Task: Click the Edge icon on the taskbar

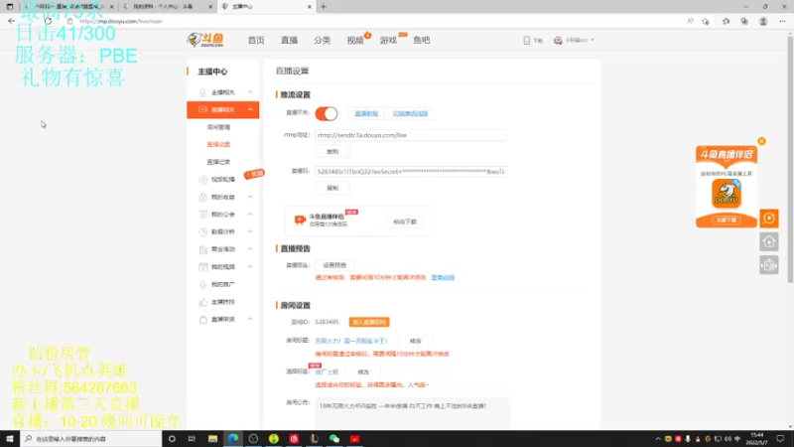Action: point(233,438)
